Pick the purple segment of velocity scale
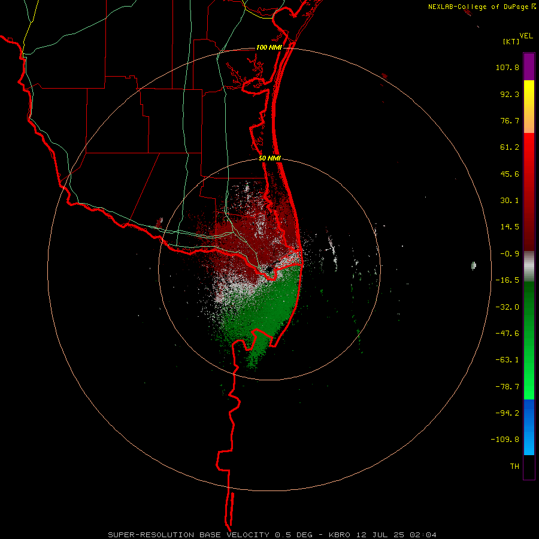 (529, 66)
